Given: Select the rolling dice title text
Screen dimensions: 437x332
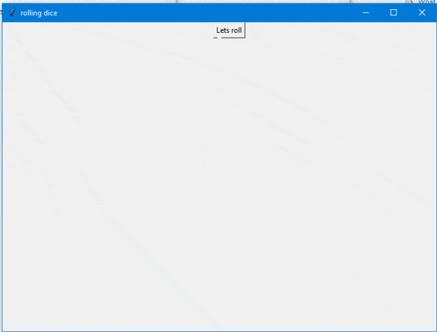Looking at the screenshot, I should [39, 13].
